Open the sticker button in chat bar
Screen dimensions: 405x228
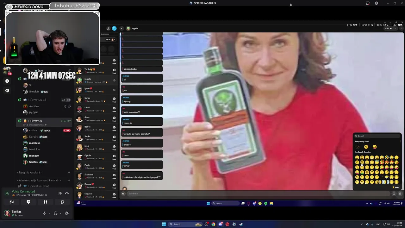coord(400,193)
